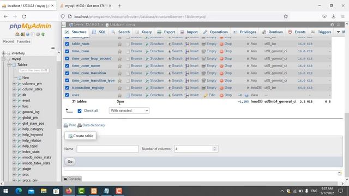Viewport: 349px width, 196px height.
Task: Switch to the Triggers tab
Action: pos(321,32)
